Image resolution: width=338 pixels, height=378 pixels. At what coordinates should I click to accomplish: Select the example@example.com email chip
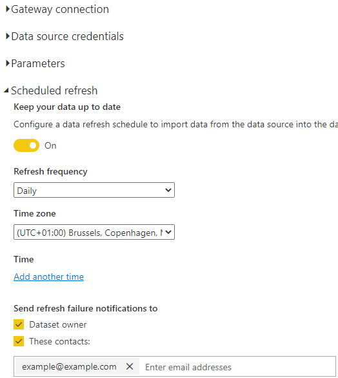coord(69,366)
